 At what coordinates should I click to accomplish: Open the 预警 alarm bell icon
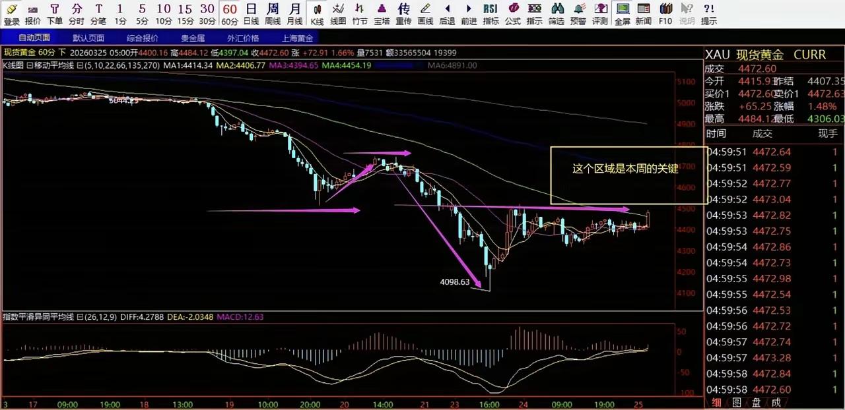[x=578, y=13]
